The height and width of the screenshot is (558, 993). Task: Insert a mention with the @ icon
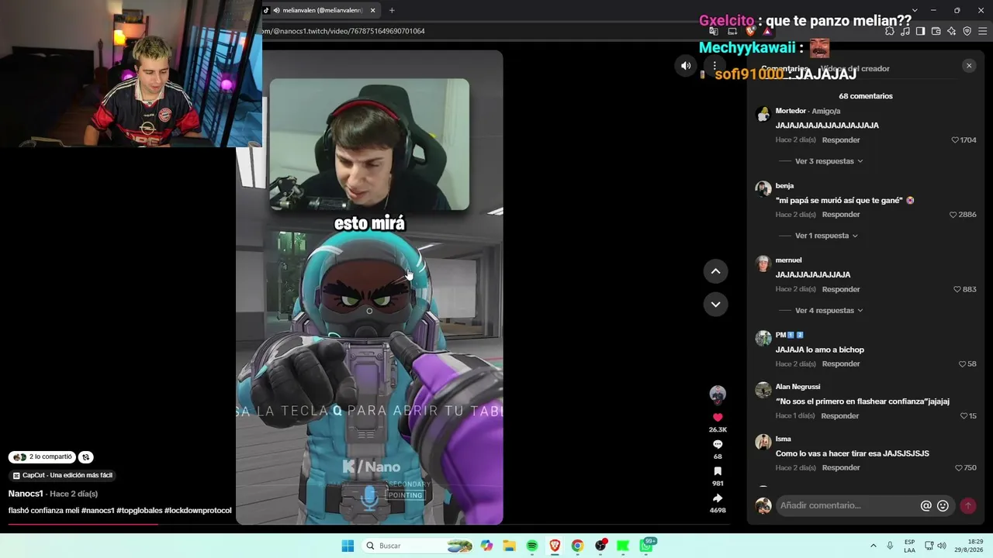tap(926, 505)
